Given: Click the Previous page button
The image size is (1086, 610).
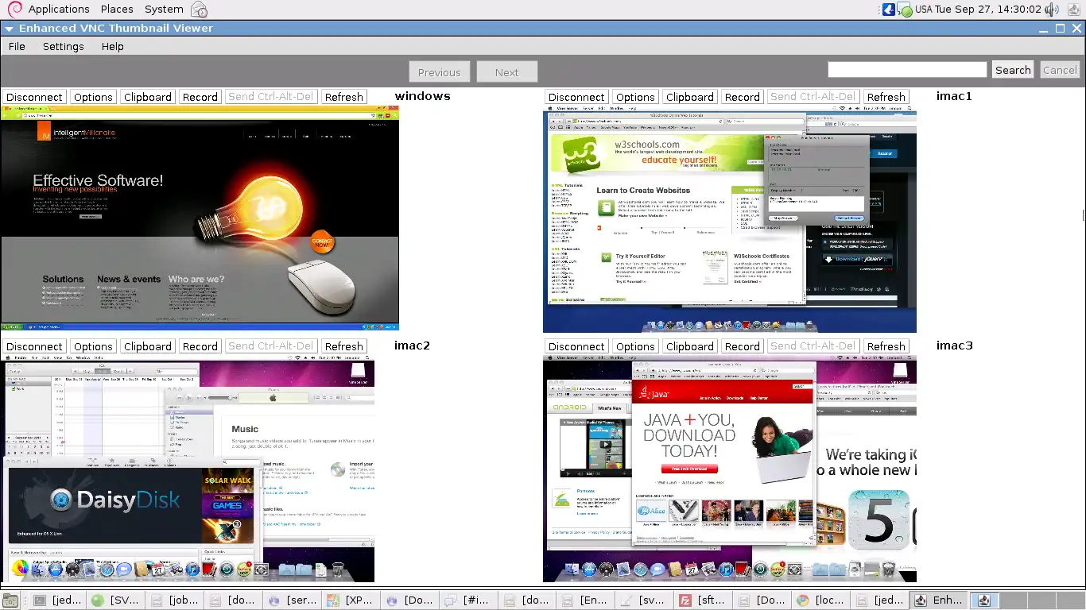Looking at the screenshot, I should [x=440, y=71].
